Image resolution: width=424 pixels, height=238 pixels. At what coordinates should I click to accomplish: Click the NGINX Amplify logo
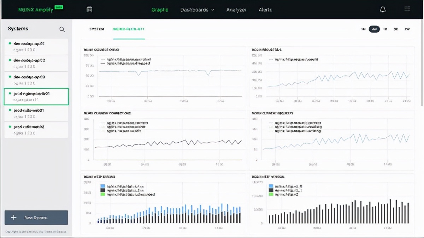(x=36, y=10)
